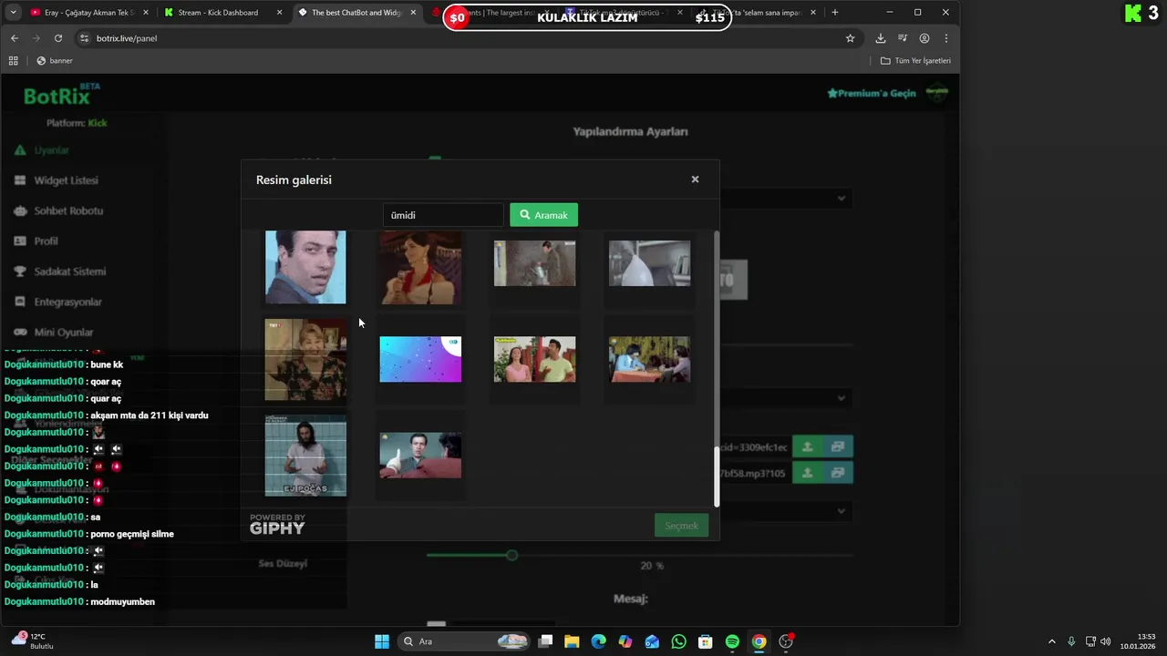Open gallery icon beside cid=3309efc1ec field
Viewport: 1167px width, 656px height.
838,447
